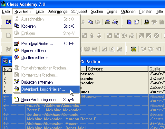Open the Fenster menu
This screenshot has width=165, height=129.
coord(145,12)
